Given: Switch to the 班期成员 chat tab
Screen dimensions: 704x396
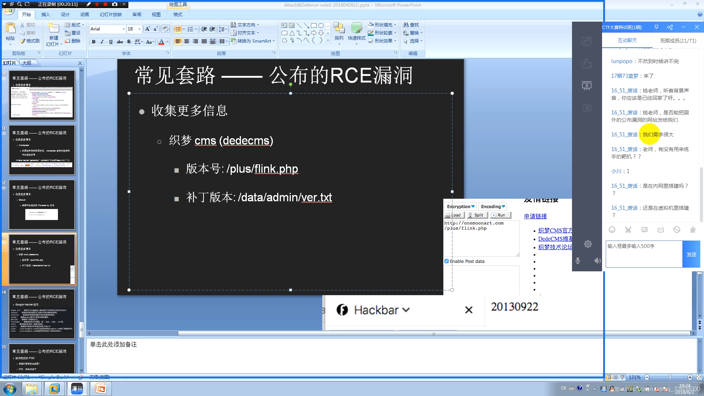Looking at the screenshot, I should (x=678, y=41).
